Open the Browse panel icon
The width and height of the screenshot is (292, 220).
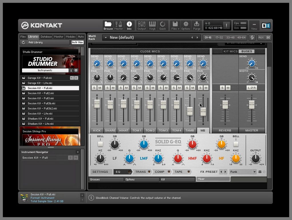coord(108,25)
